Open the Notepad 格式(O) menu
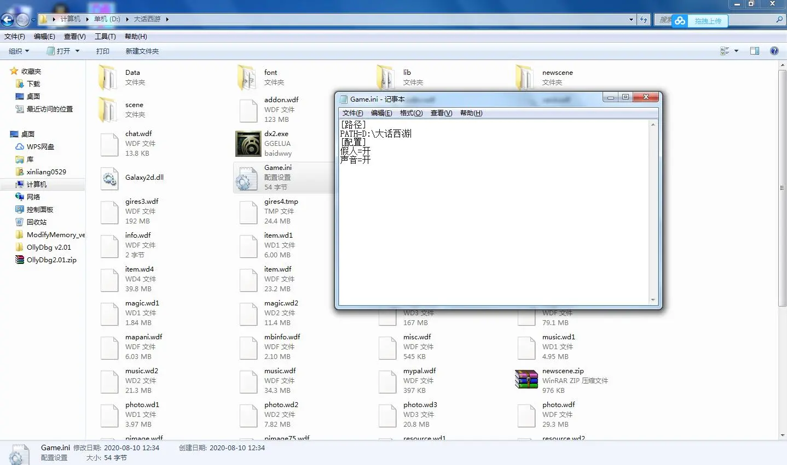The width and height of the screenshot is (787, 465). [x=411, y=113]
